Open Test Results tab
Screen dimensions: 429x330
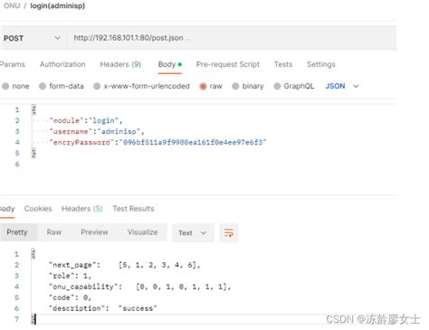(133, 209)
